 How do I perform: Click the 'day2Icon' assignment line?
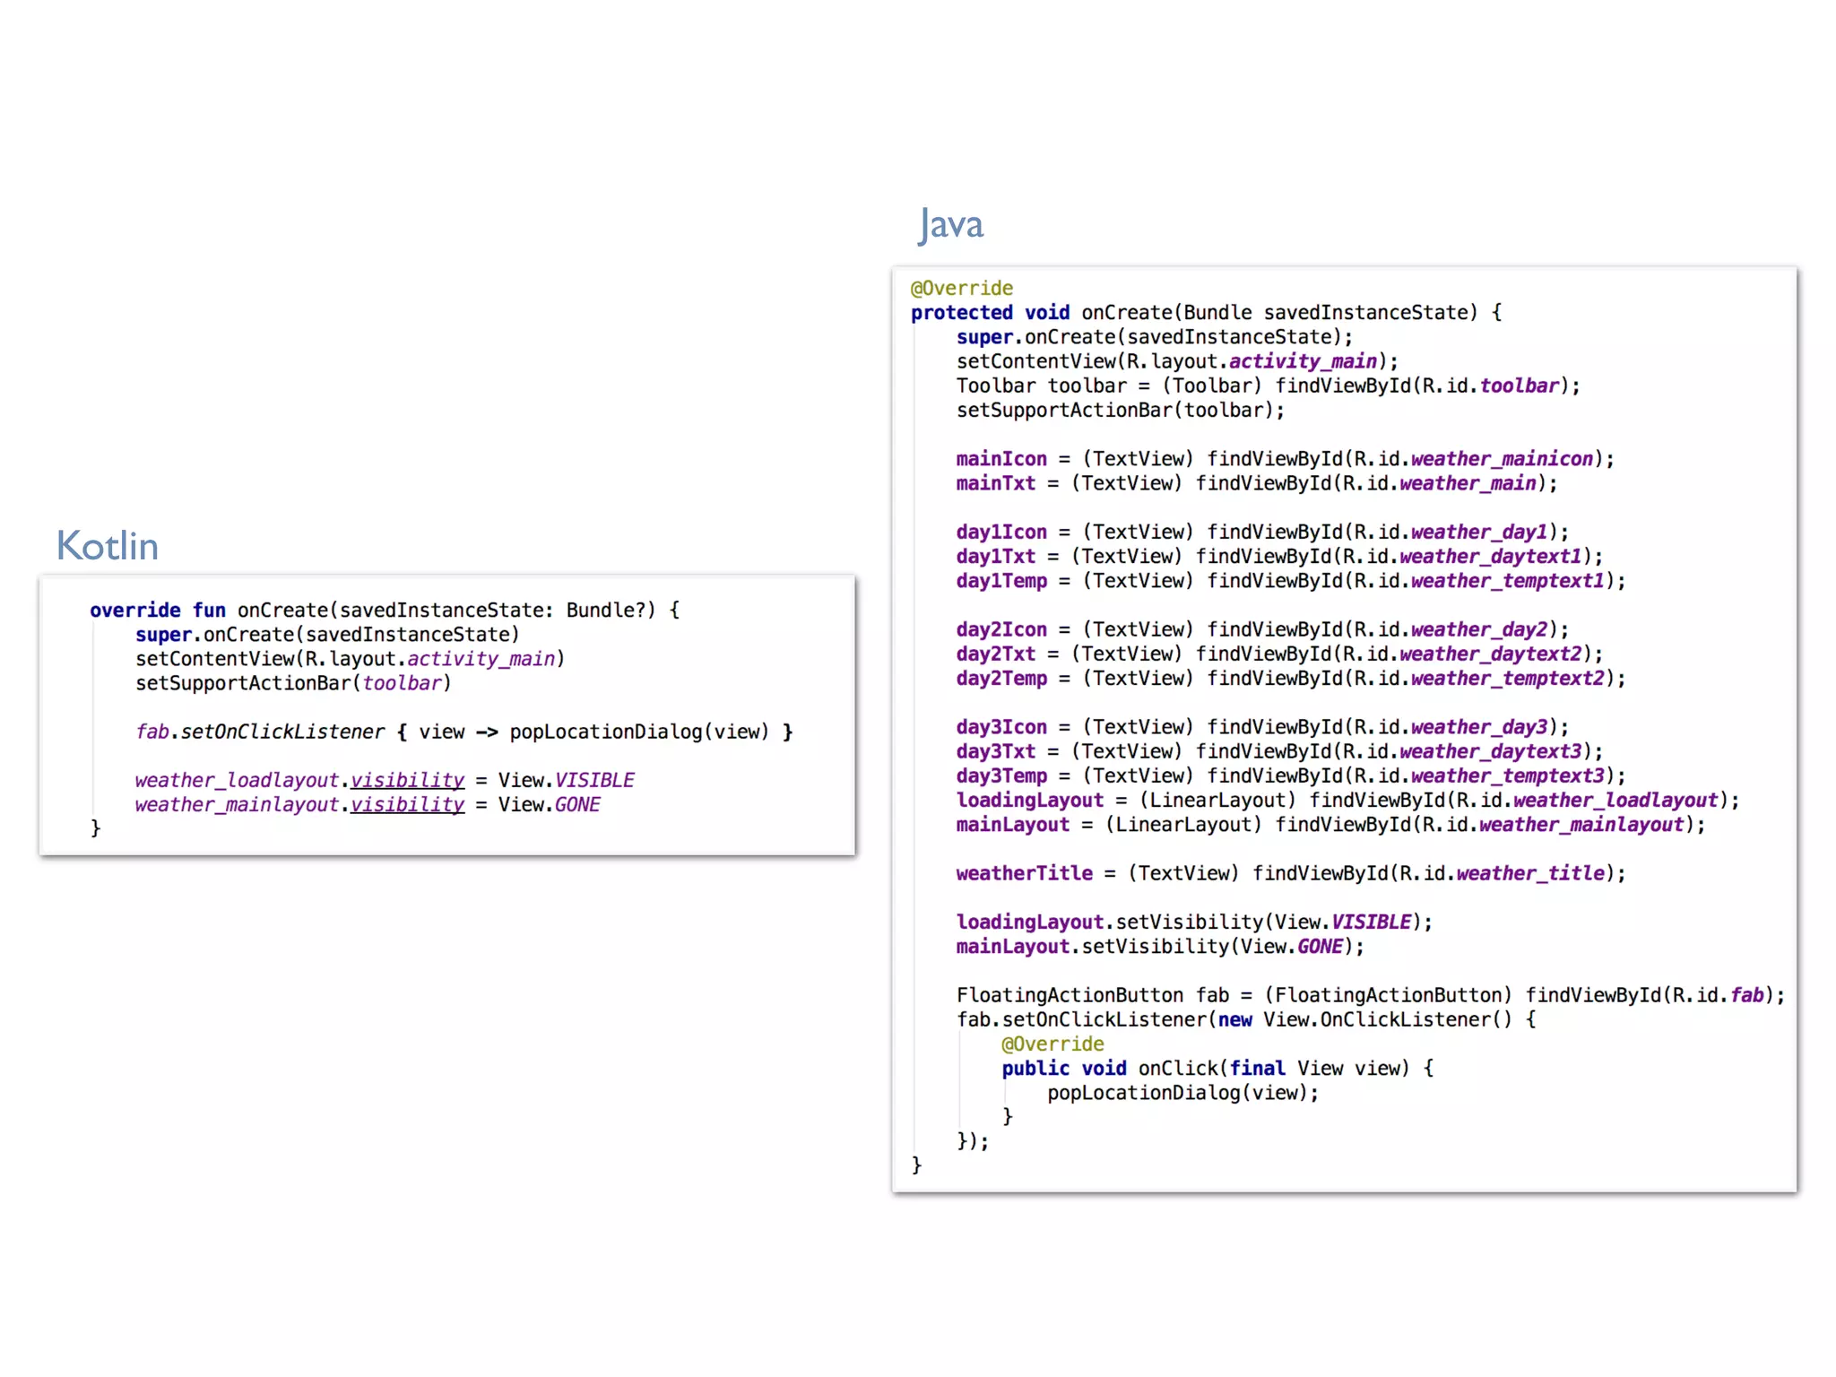tap(1262, 629)
